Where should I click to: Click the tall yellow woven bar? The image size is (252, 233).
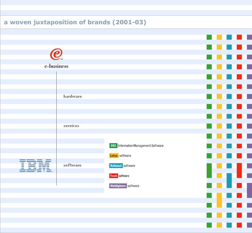click(x=219, y=200)
